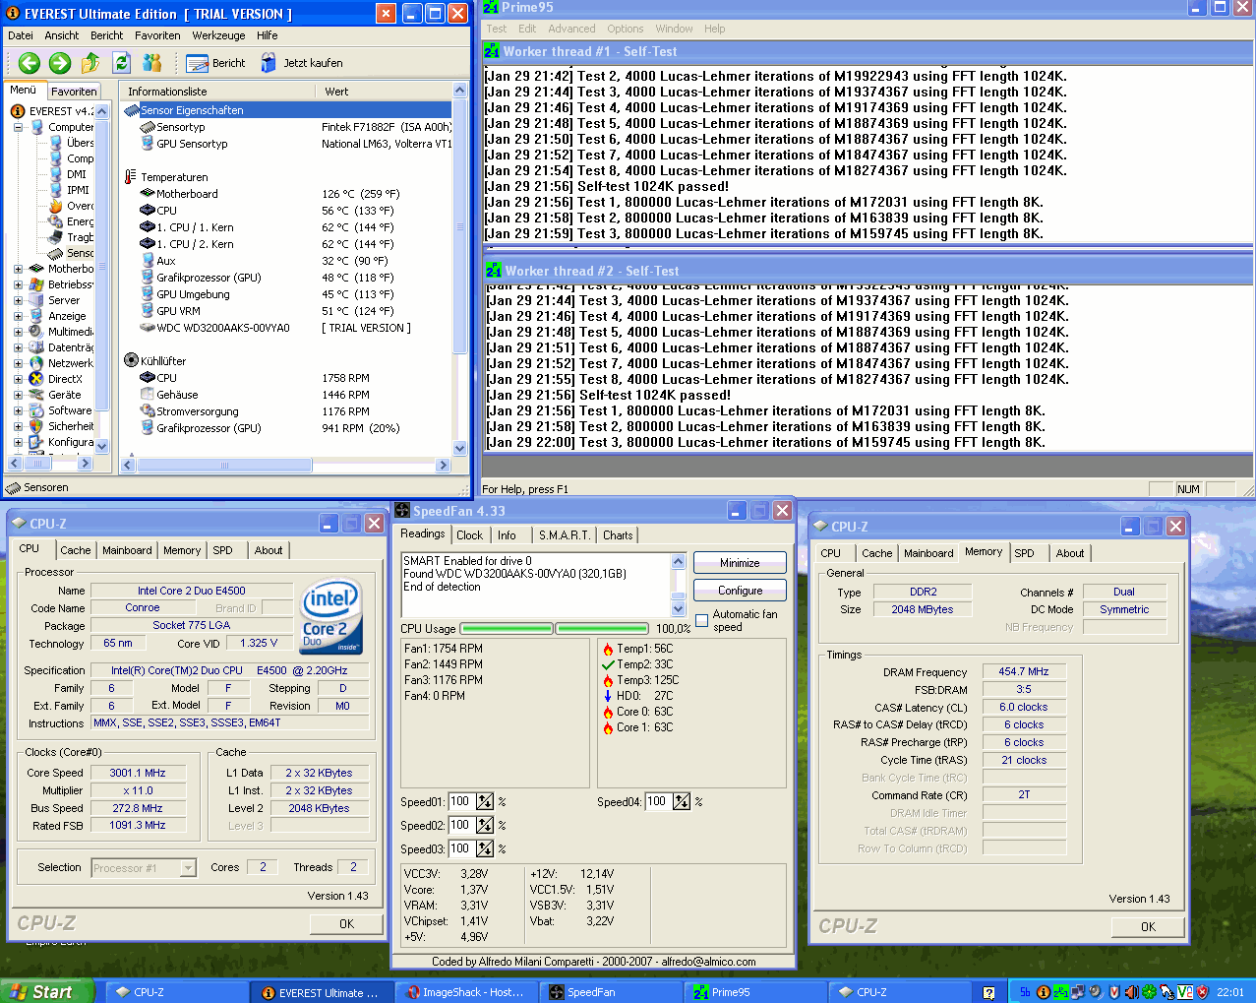This screenshot has width=1256, height=1003.
Task: Open the Bericht report tool
Action: point(216,63)
